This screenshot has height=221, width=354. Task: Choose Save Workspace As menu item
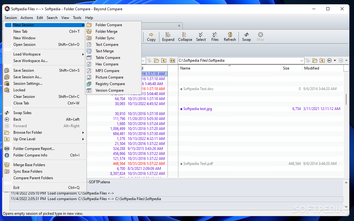45,61
